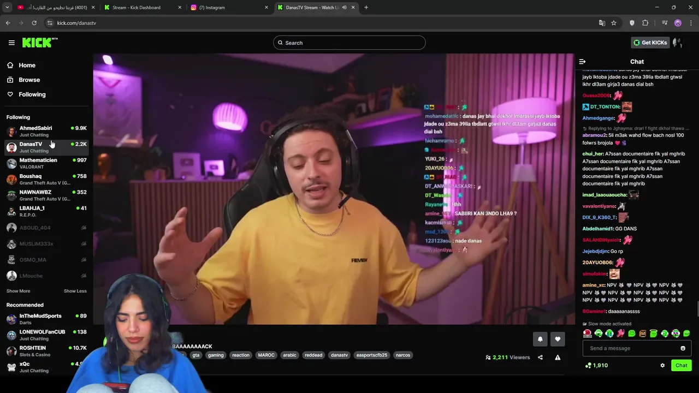Toggle stream notifications bell
This screenshot has width=699, height=393.
pyautogui.click(x=540, y=339)
